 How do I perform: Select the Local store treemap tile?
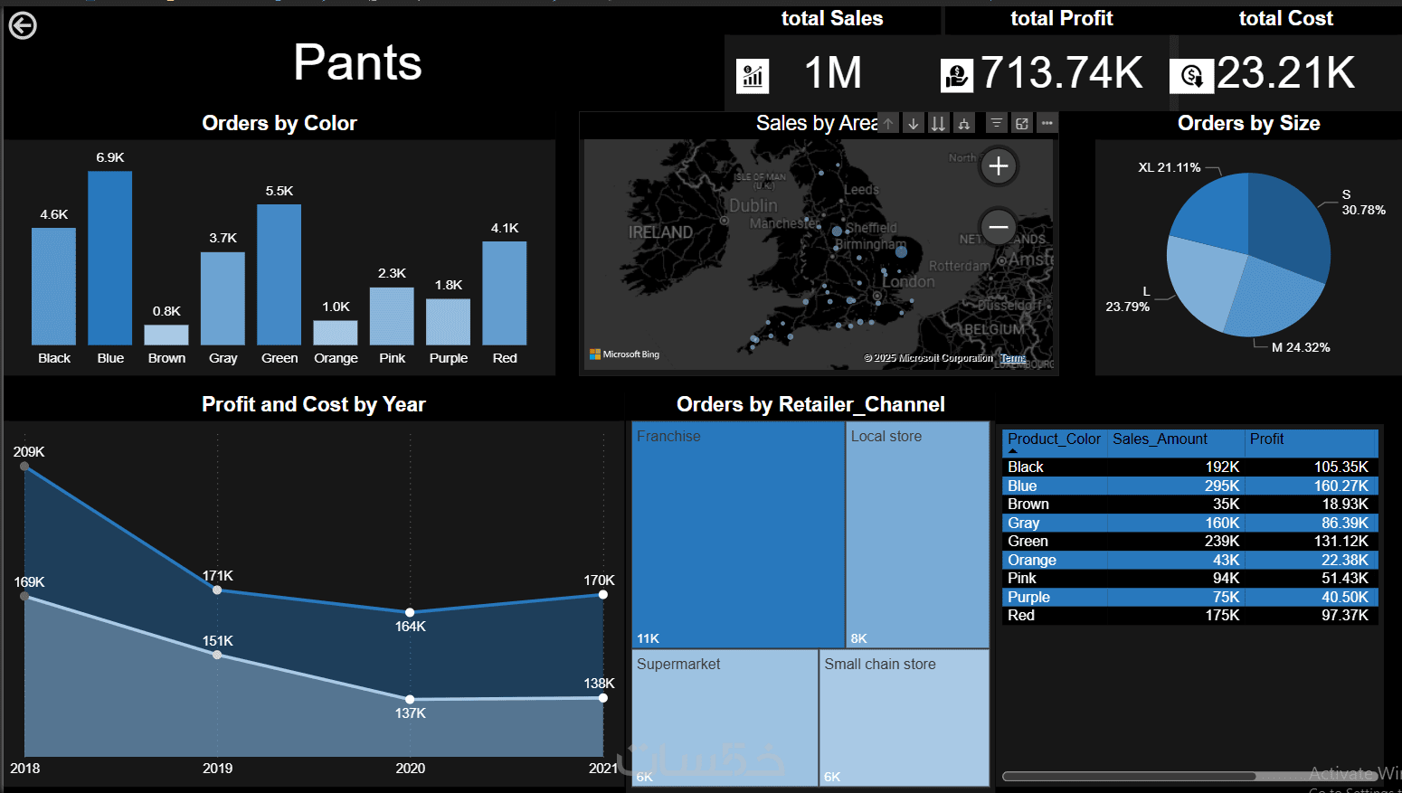pos(918,534)
